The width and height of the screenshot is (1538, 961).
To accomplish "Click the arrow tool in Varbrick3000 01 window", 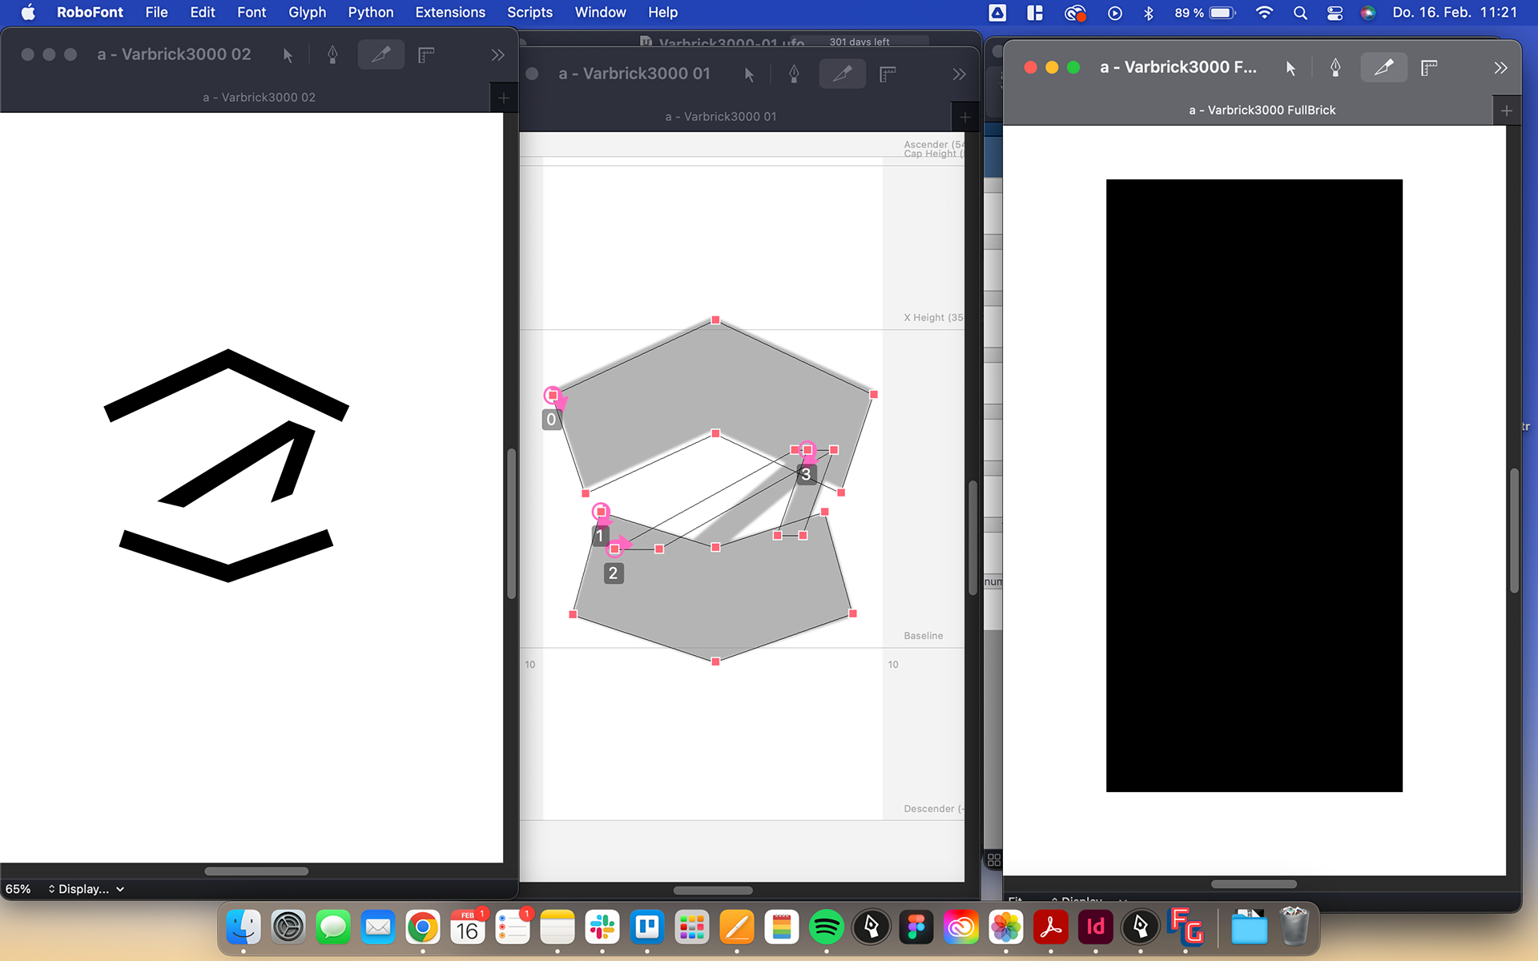I will (x=749, y=74).
